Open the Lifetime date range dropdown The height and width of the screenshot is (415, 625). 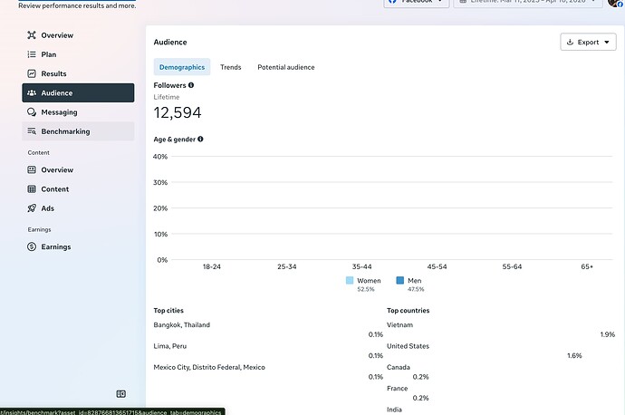tap(528, 2)
